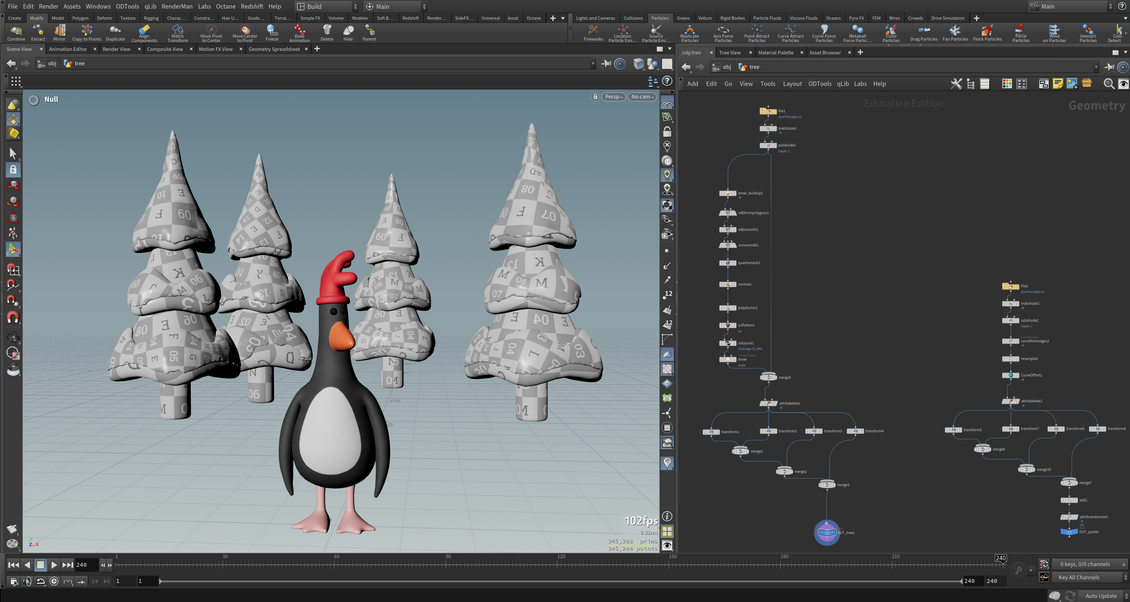
Task: Open the Align Components tool
Action: 144,33
